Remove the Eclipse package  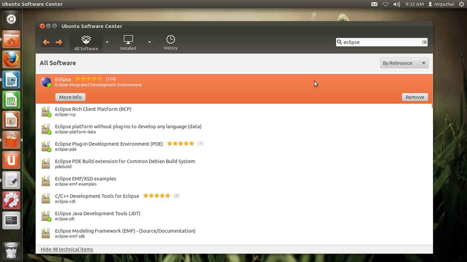(x=415, y=97)
